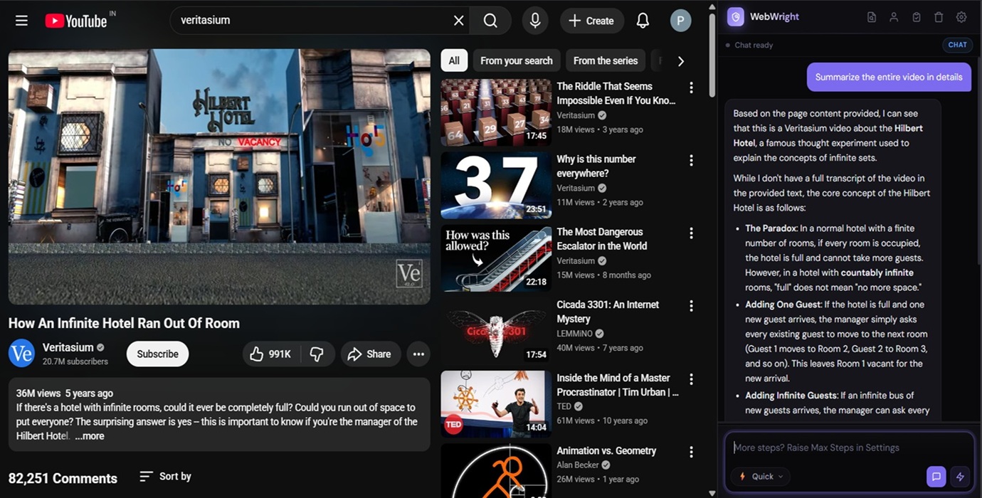Select the From the series chip
This screenshot has width=982, height=498.
(606, 60)
